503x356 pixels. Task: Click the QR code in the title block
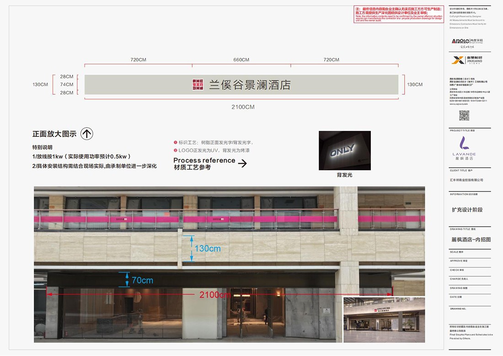click(x=464, y=115)
